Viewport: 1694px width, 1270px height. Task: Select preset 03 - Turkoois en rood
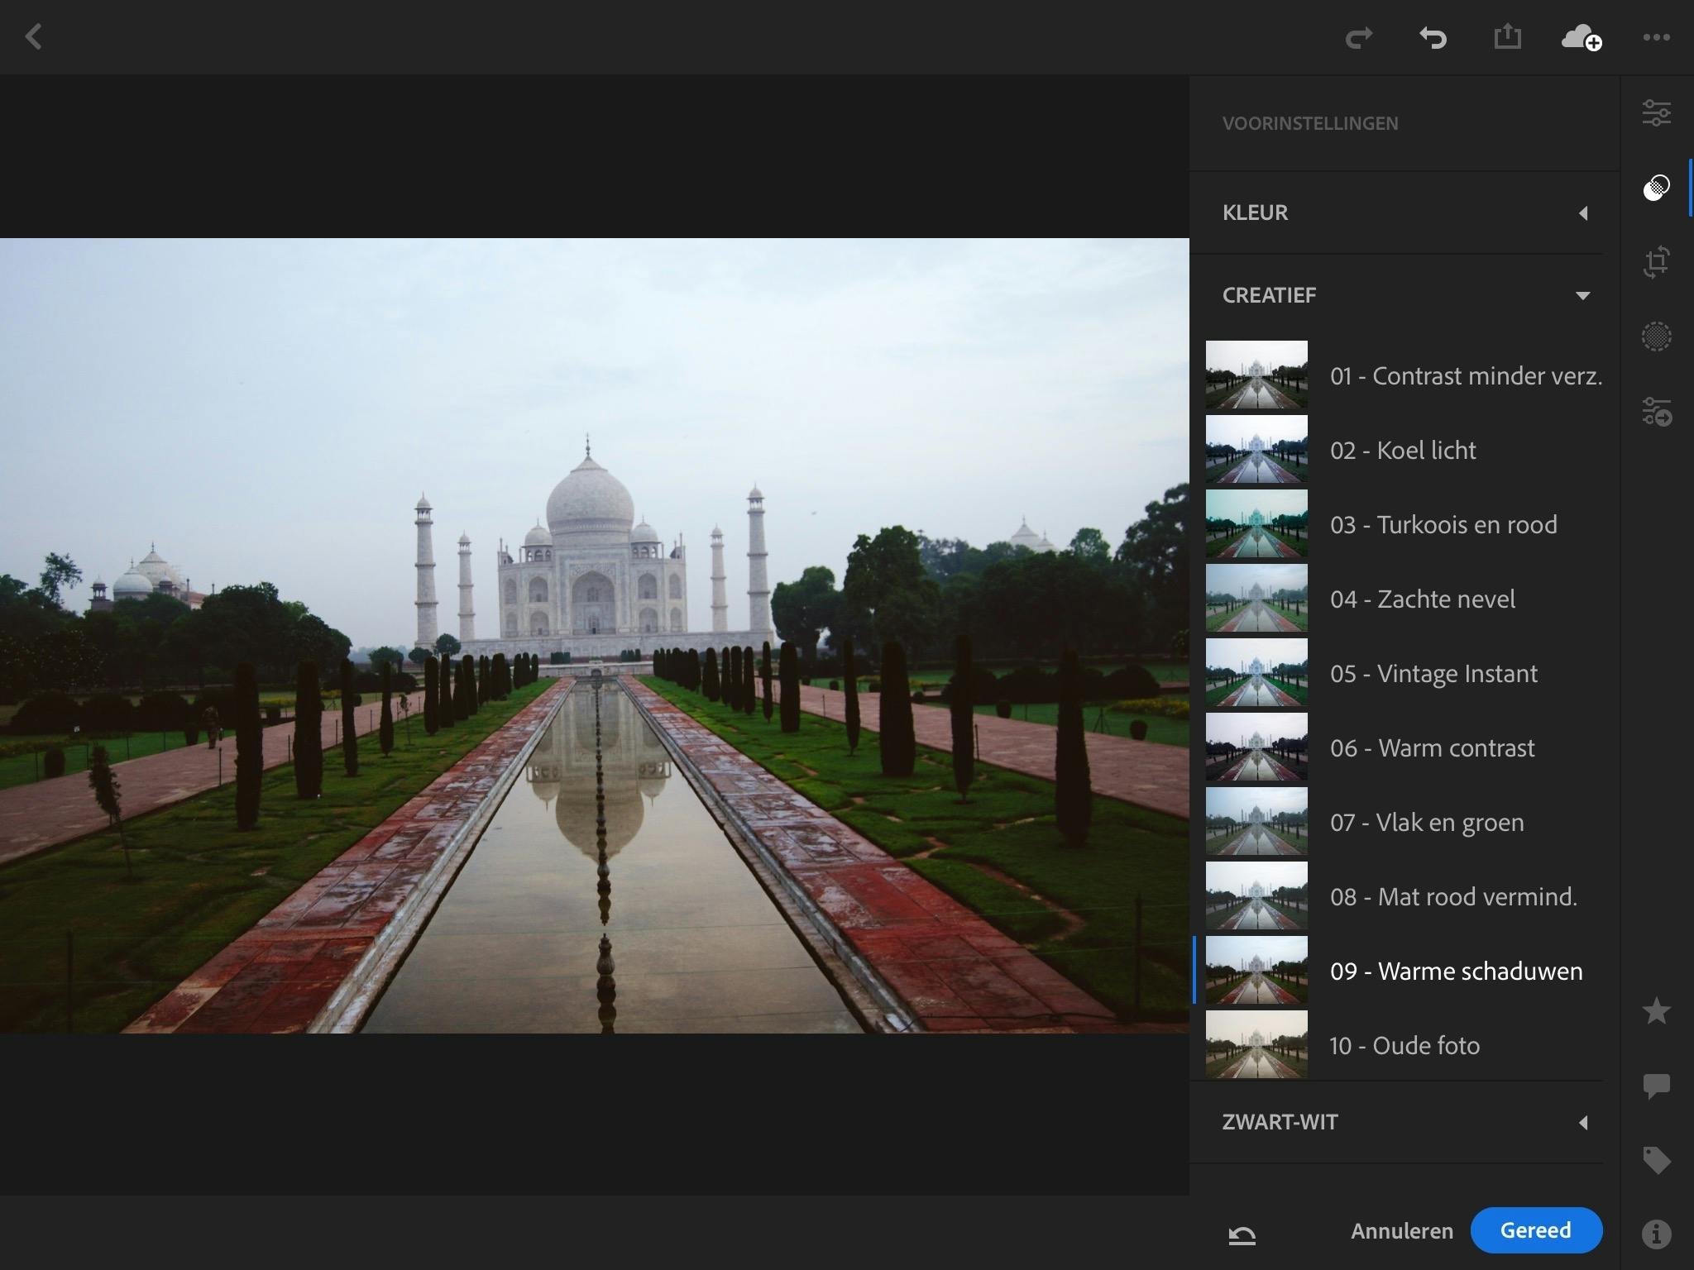tap(1443, 524)
